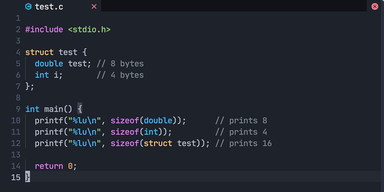Click the C language file icon on the tab
Image resolution: width=384 pixels, height=192 pixels.
(28, 6)
